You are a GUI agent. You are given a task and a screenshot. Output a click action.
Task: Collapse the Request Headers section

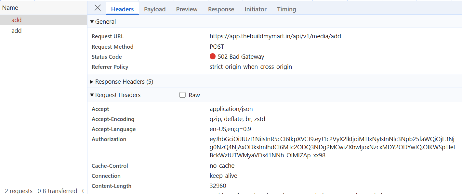[x=115, y=95]
